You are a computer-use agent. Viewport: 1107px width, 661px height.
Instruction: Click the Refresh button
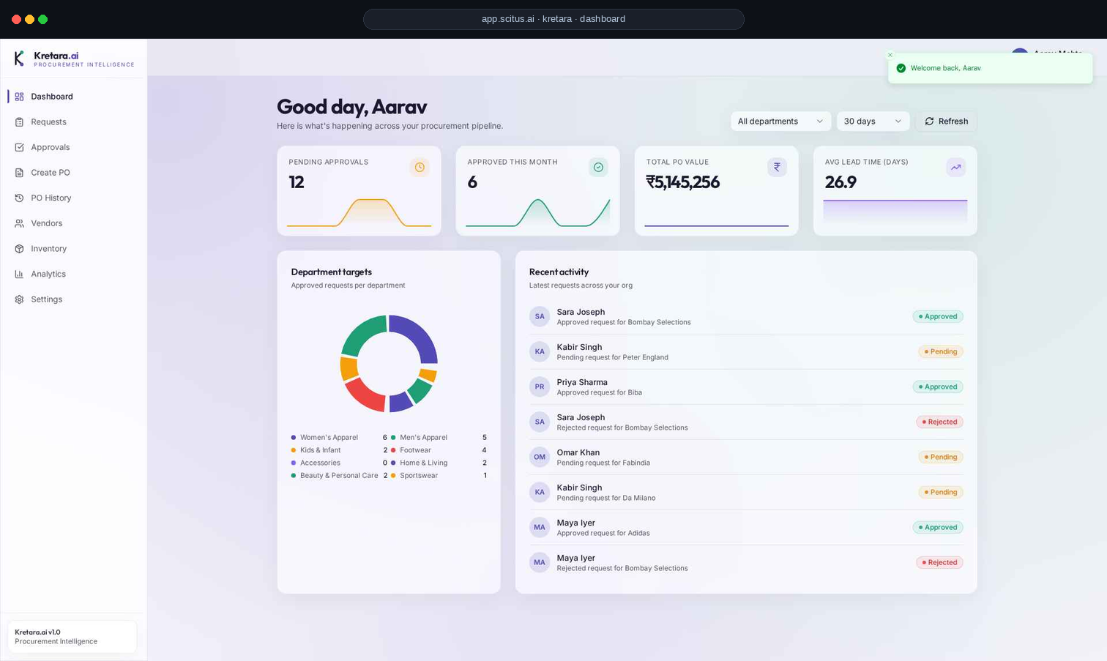946,122
